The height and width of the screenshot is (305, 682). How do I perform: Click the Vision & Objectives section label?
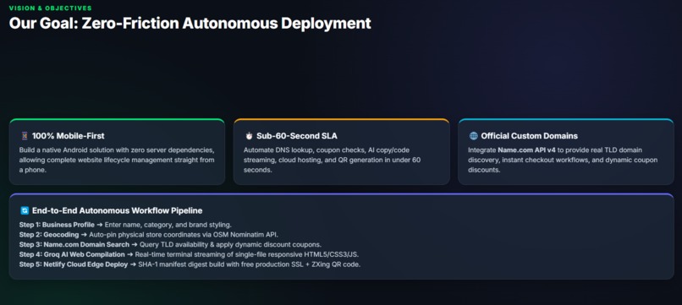pos(51,8)
